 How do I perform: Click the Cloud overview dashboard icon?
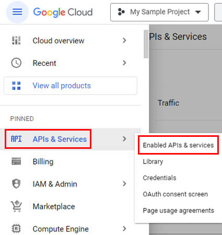[x=16, y=40]
